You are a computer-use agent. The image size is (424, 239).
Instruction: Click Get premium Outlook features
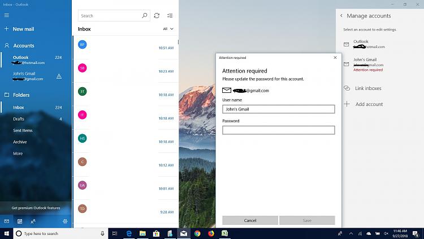pos(36,208)
